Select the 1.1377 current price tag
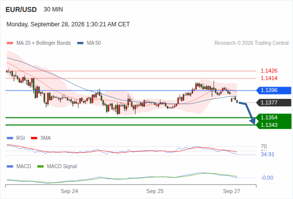 point(274,102)
